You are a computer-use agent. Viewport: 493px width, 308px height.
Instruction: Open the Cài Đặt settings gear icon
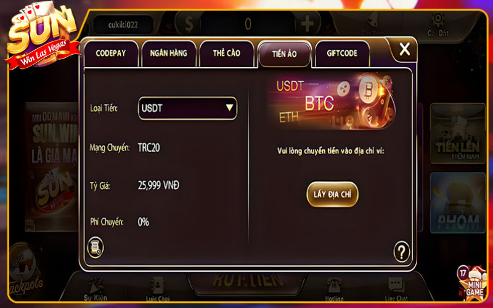438,24
